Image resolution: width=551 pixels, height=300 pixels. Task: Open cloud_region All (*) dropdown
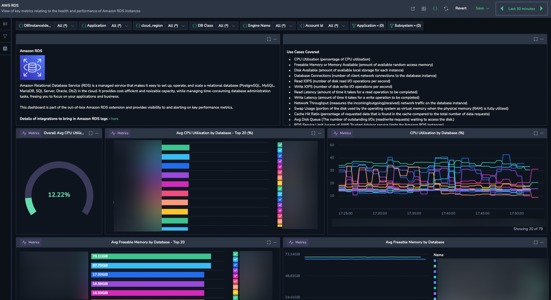(176, 26)
